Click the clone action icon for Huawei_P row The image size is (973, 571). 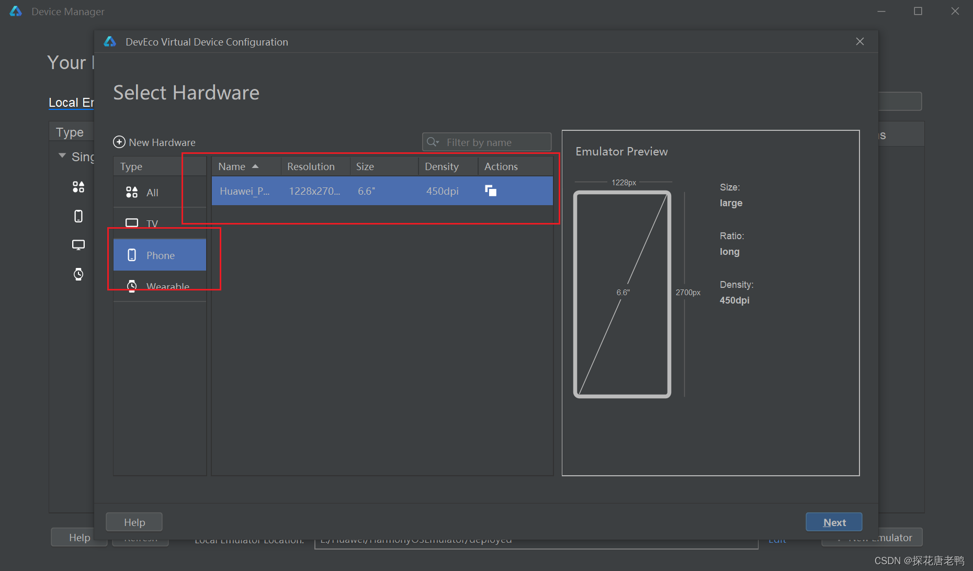tap(491, 191)
